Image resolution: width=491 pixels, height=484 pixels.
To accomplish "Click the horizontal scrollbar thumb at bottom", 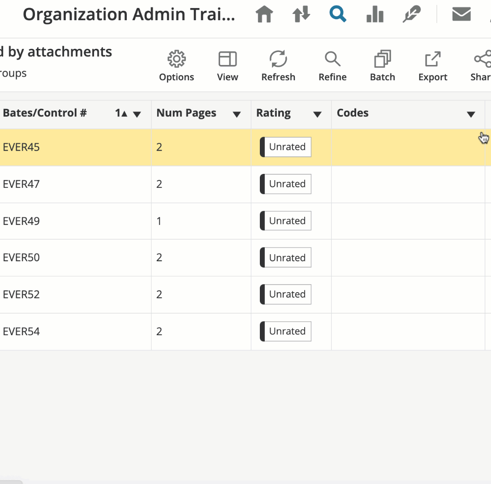I will [11, 482].
